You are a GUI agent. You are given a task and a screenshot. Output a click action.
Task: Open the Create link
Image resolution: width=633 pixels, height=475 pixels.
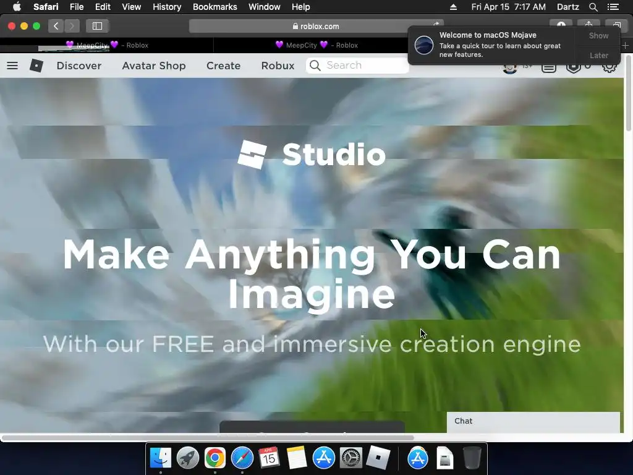click(223, 66)
